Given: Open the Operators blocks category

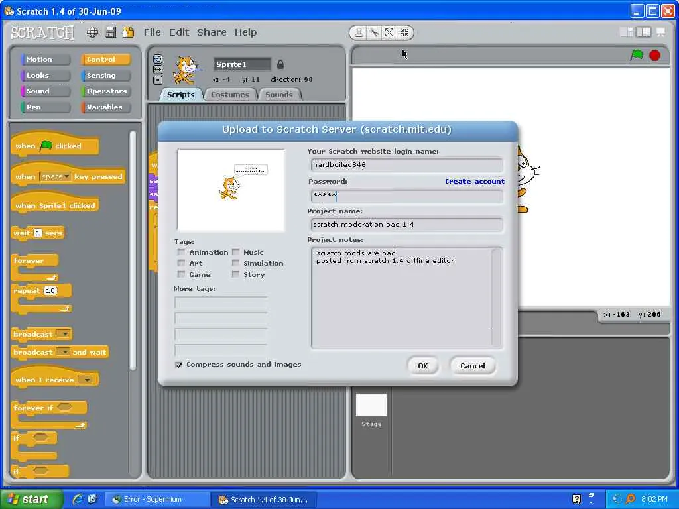Looking at the screenshot, I should pyautogui.click(x=105, y=91).
